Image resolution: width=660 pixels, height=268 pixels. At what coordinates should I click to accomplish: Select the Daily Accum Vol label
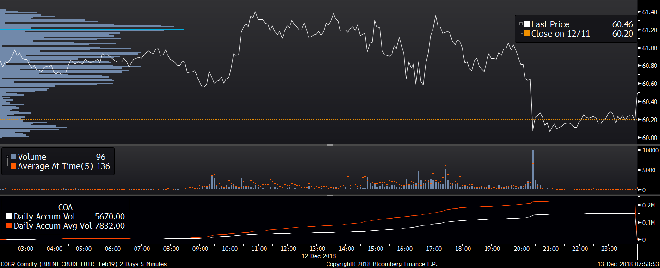click(x=44, y=217)
